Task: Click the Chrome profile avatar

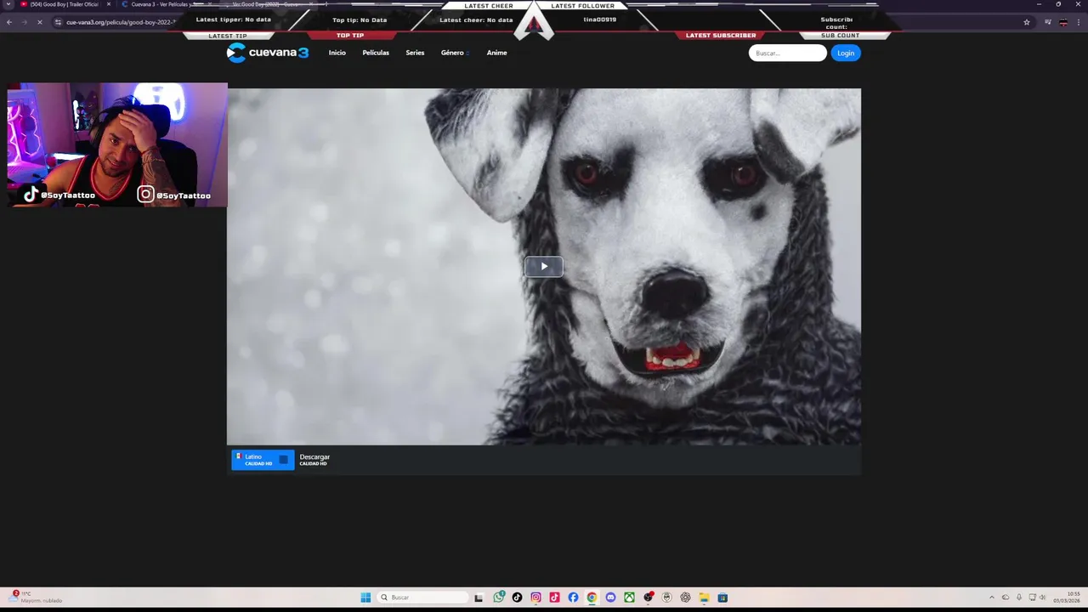Action: coord(1063,22)
